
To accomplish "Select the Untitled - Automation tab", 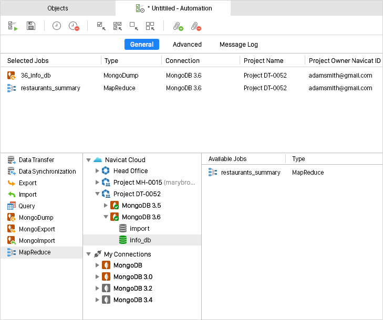I will click(173, 8).
